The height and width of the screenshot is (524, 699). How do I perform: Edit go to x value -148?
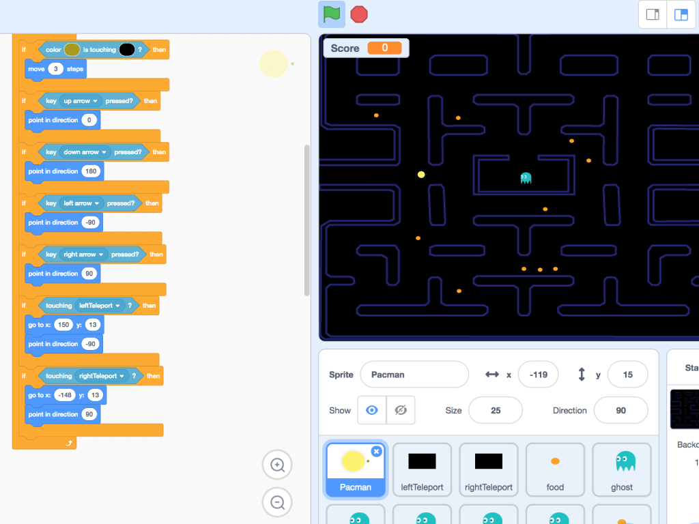(x=65, y=395)
